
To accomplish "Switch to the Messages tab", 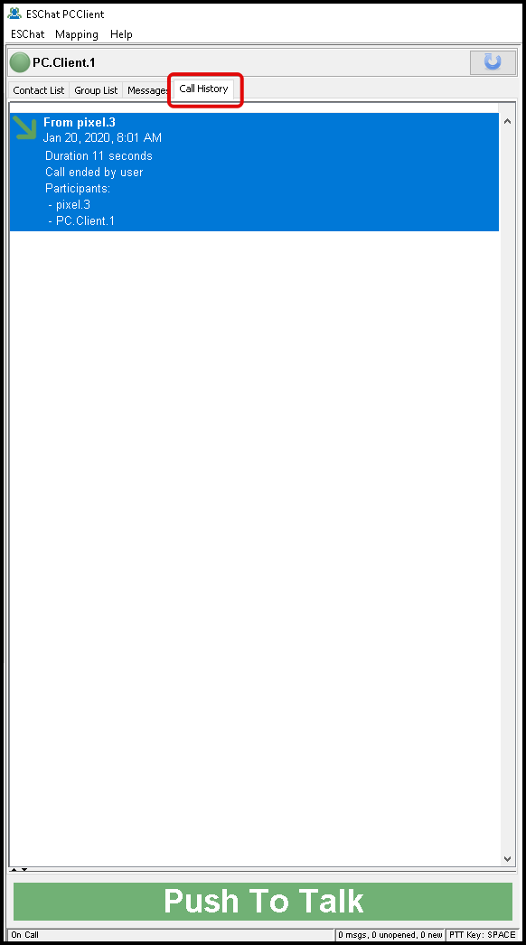I will coord(147,90).
